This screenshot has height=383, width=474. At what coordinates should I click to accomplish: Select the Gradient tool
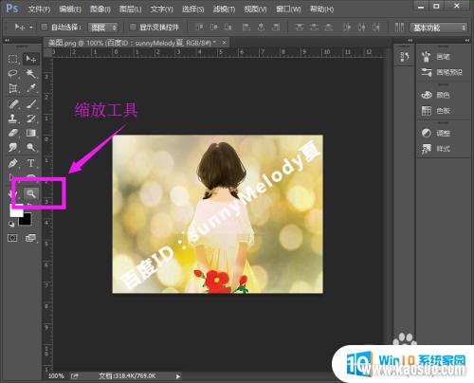tap(31, 133)
